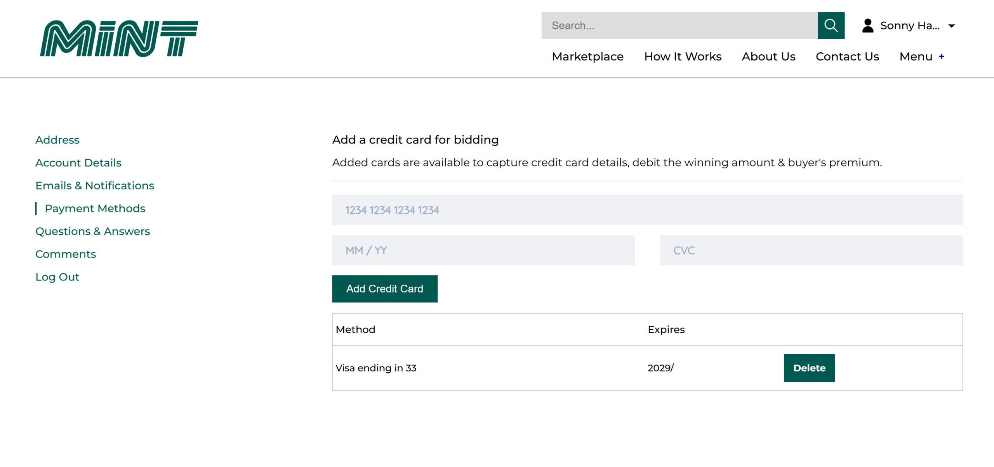This screenshot has width=994, height=467.
Task: Expand the Menu plus icon
Action: point(941,57)
